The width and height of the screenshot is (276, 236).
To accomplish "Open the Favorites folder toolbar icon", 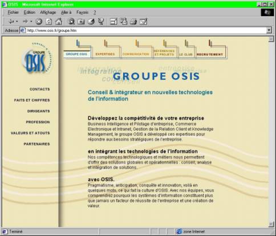I will [x=81, y=22].
